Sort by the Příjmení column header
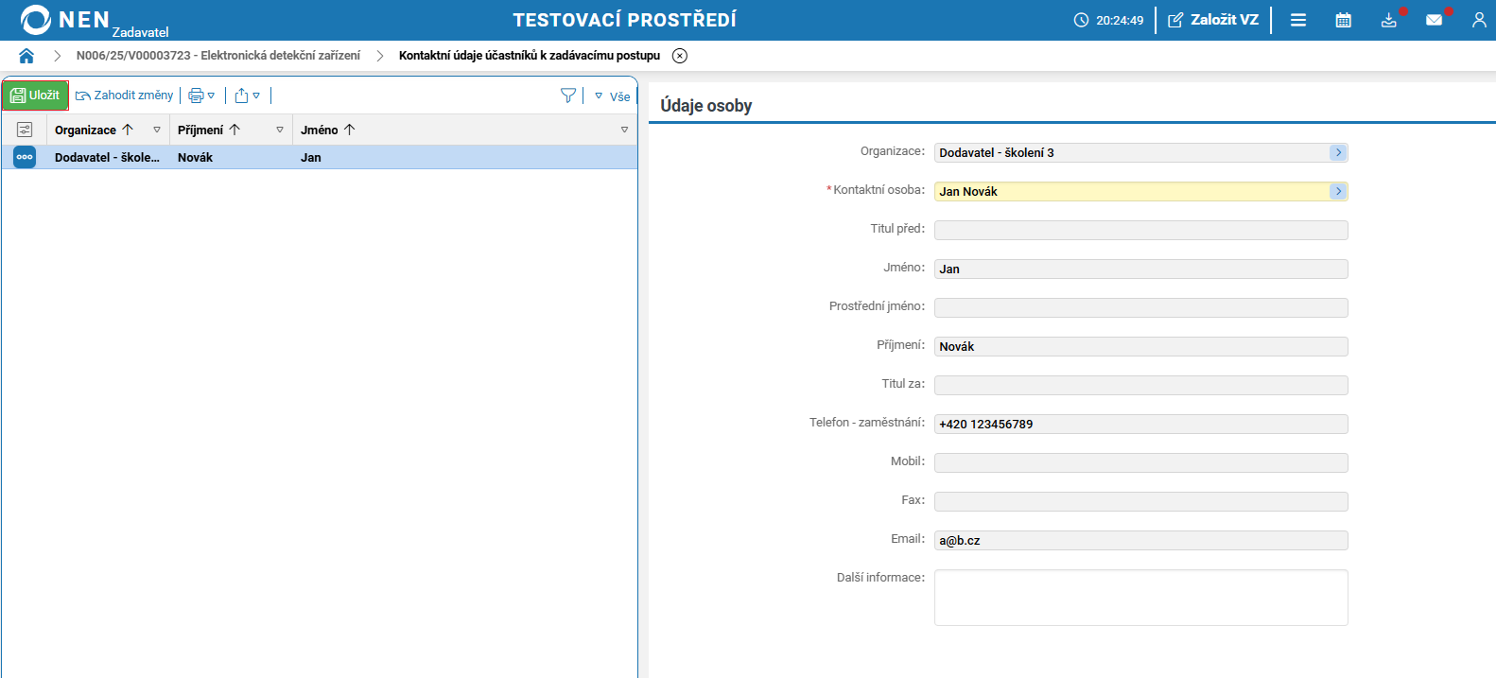This screenshot has width=1496, height=678. tap(200, 130)
